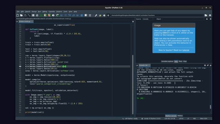Open the Debug menu
The image size is (220, 124).
pyautogui.click(x=45, y=11)
